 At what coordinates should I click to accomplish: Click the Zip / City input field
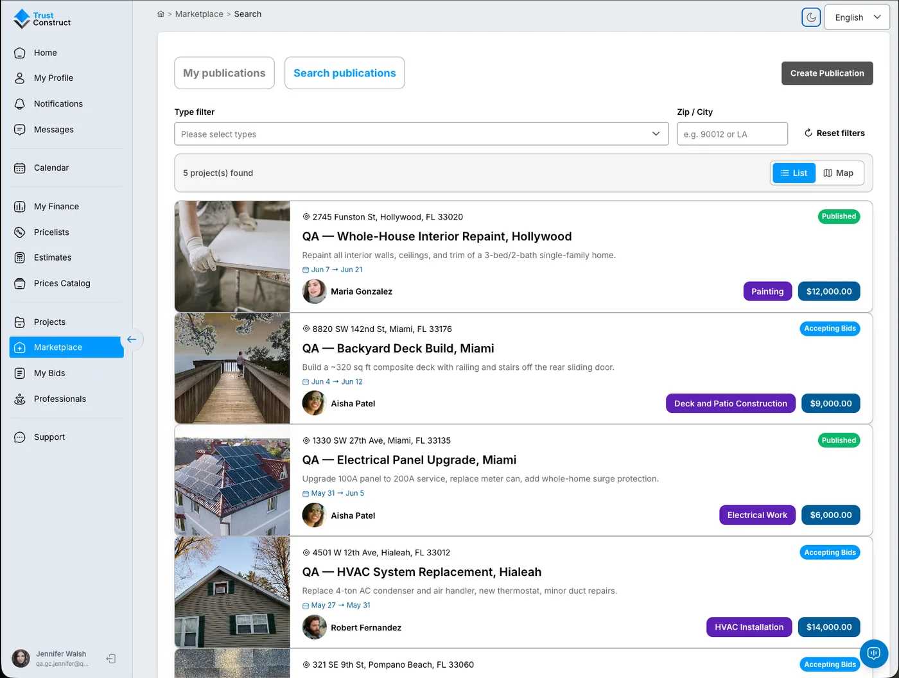732,134
